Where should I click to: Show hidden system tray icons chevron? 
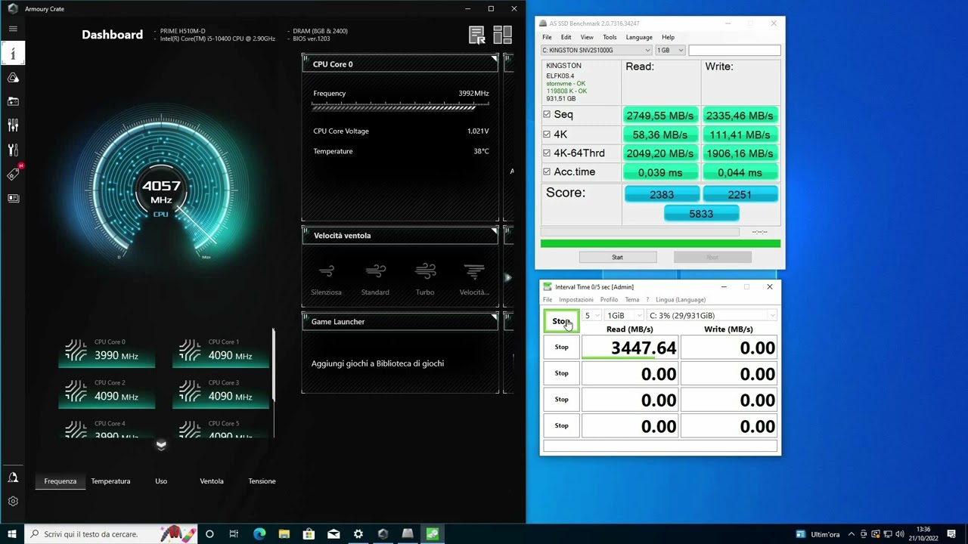[x=852, y=534]
